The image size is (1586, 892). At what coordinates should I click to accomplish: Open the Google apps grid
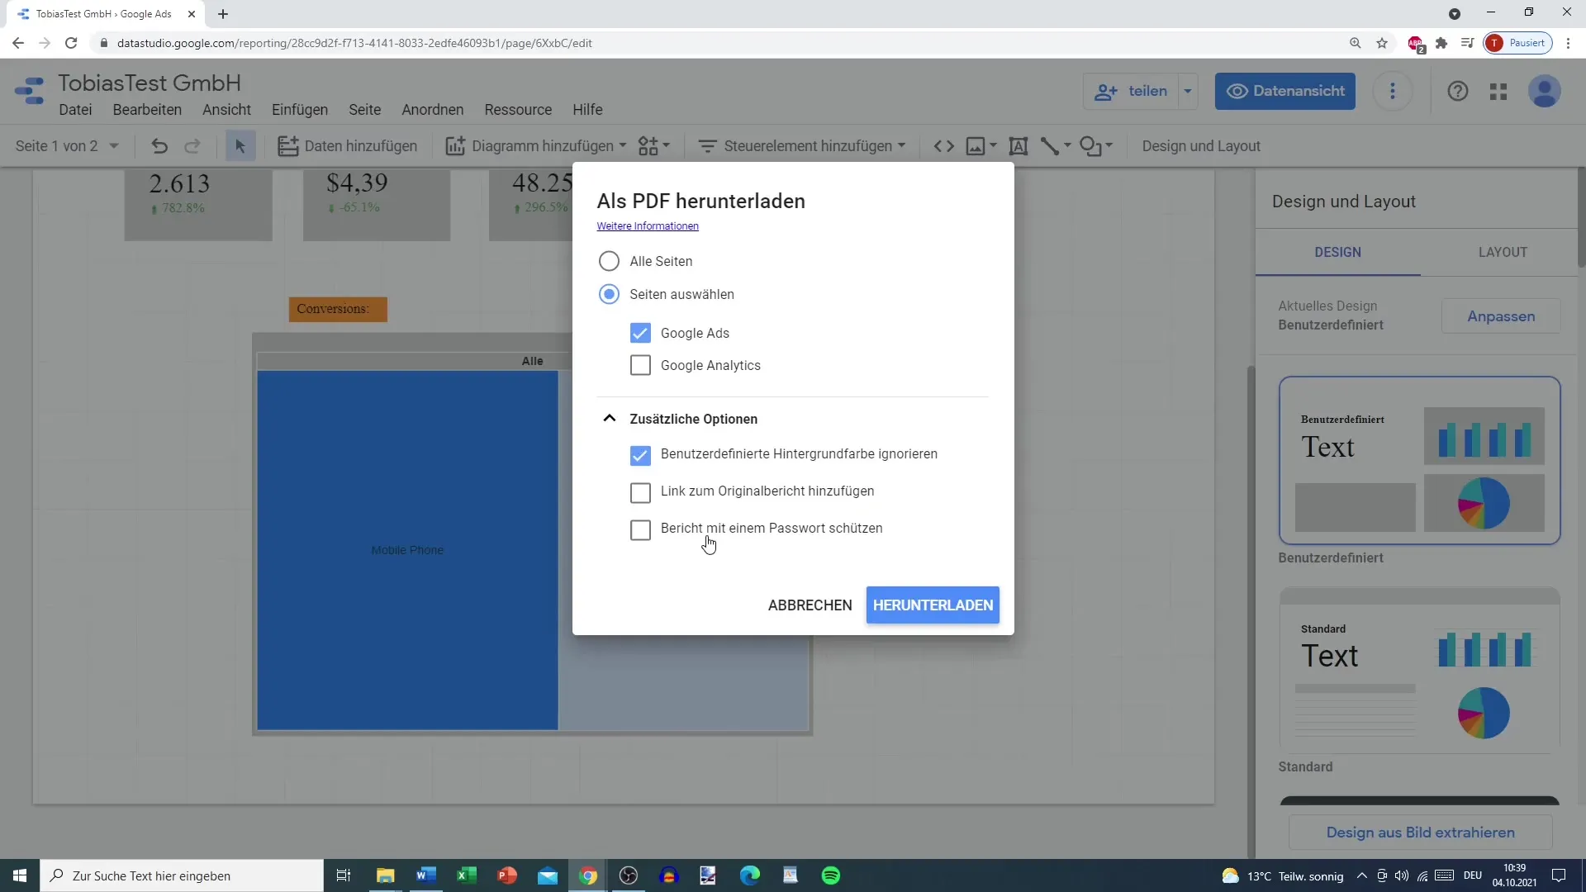(x=1498, y=91)
